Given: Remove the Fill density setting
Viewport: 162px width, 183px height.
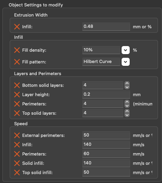Looking at the screenshot, I should click(x=17, y=50).
